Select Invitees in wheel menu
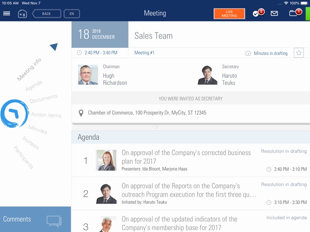This screenshot has height=232, width=310. point(31,143)
